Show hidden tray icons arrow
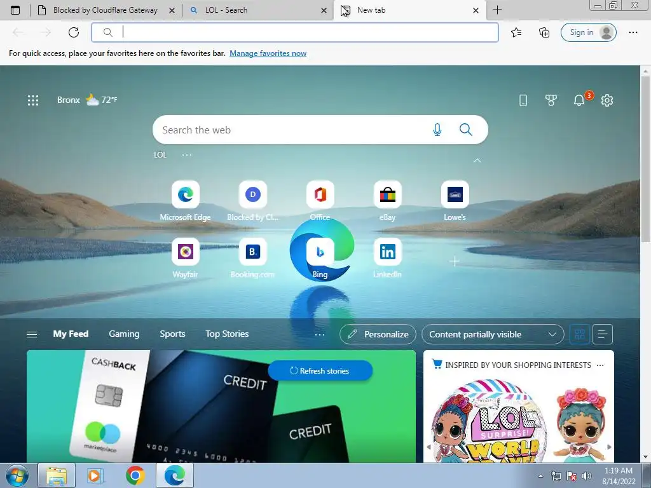This screenshot has width=651, height=488. tap(540, 476)
